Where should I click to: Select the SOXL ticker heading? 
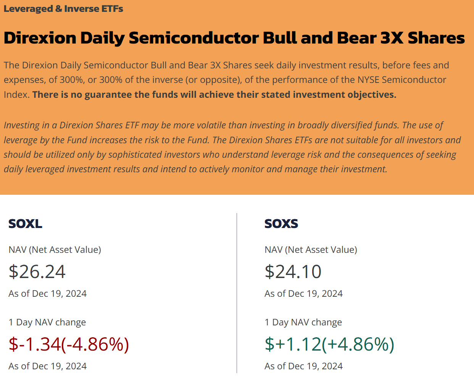click(x=25, y=223)
